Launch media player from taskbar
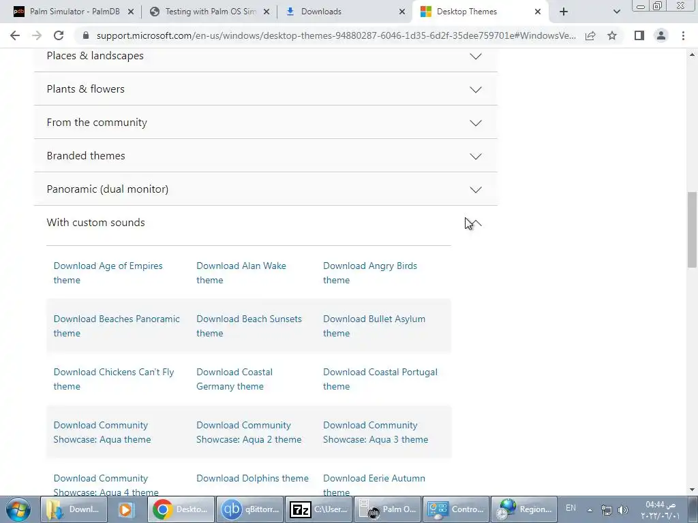 126,509
